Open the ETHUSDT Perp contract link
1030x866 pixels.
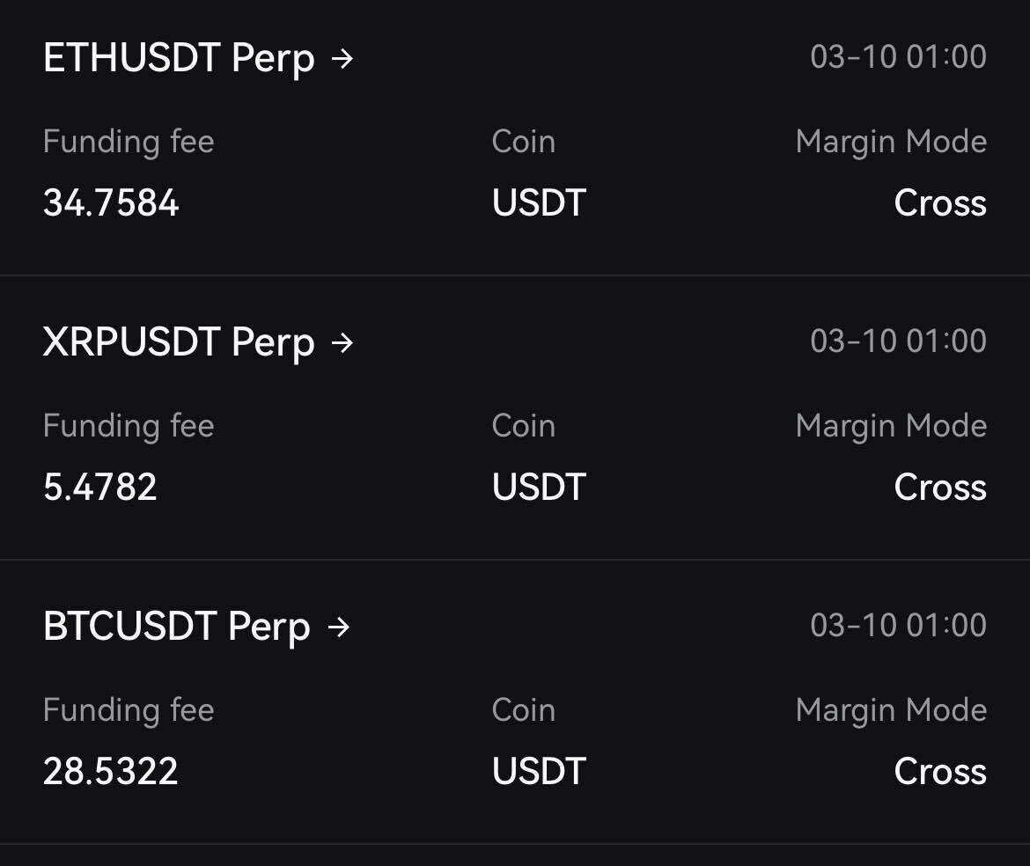coord(179,59)
